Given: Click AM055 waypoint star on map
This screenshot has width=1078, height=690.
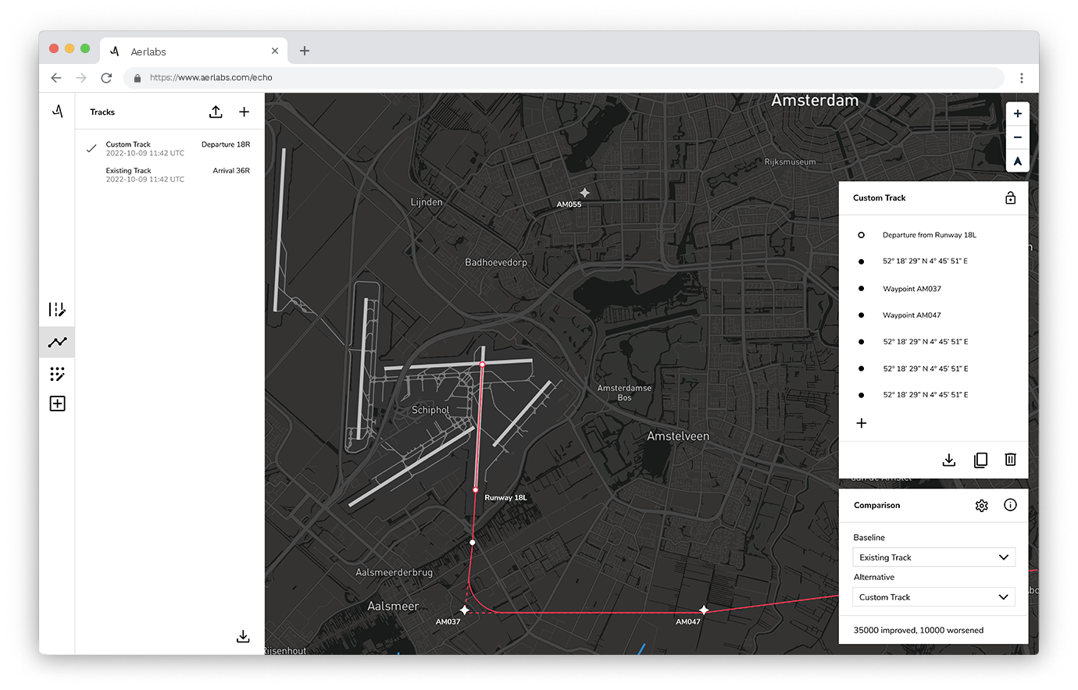Looking at the screenshot, I should tap(584, 192).
